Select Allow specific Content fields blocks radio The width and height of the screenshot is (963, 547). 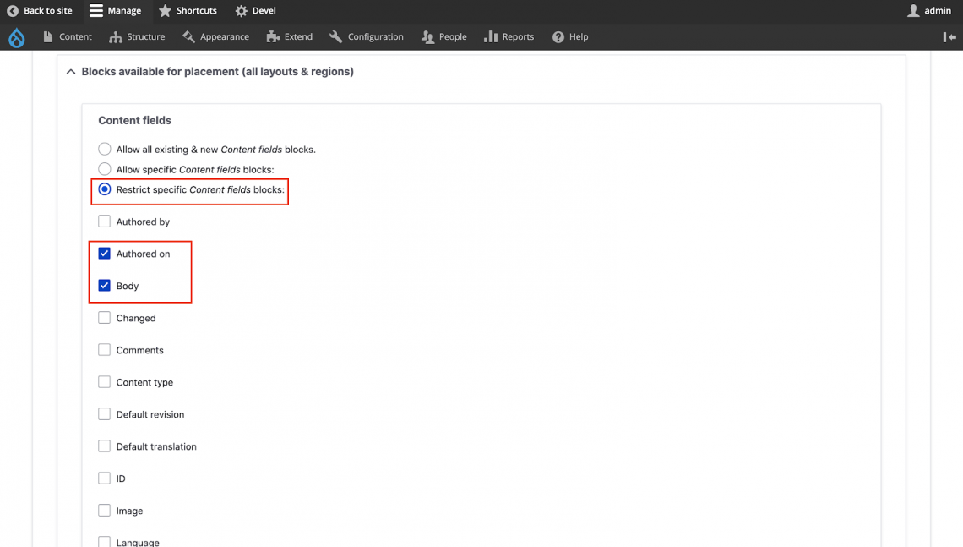105,169
